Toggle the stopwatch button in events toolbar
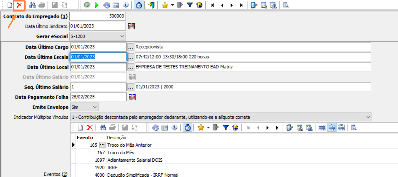398x177 pixels. (x=187, y=127)
